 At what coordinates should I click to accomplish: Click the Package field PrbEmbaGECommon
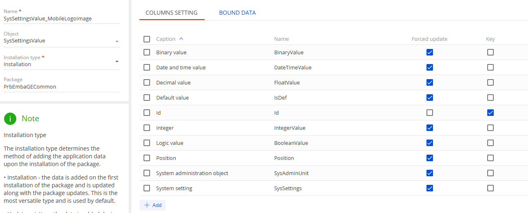coord(61,87)
